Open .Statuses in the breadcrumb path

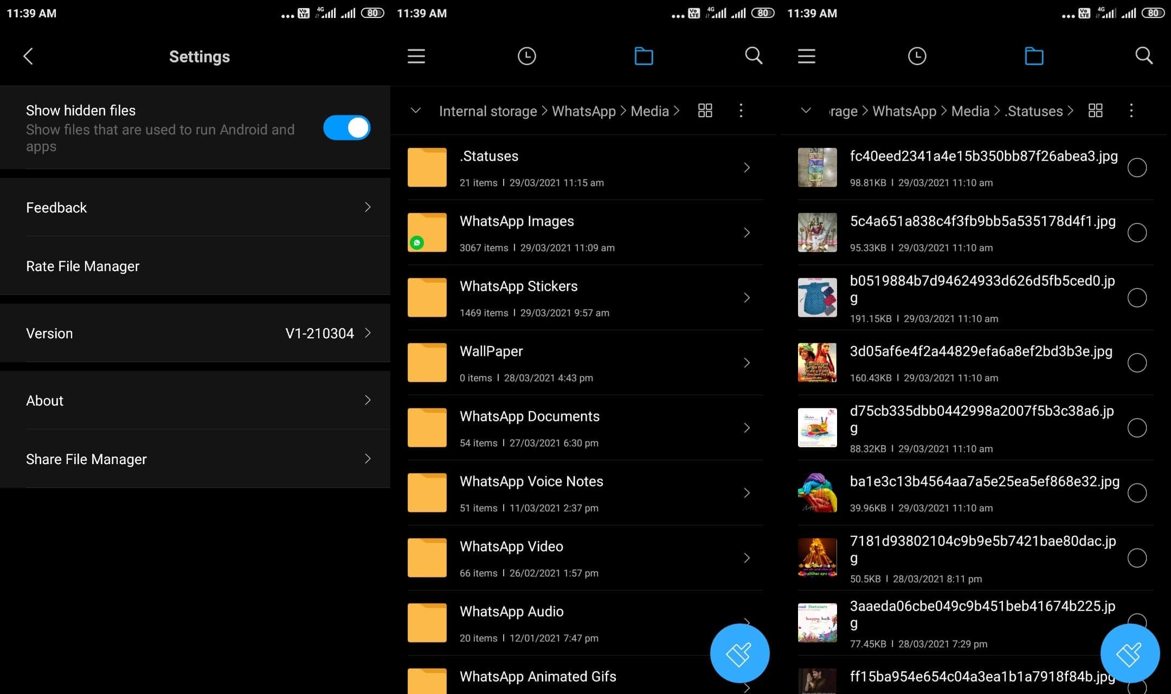pyautogui.click(x=1033, y=111)
